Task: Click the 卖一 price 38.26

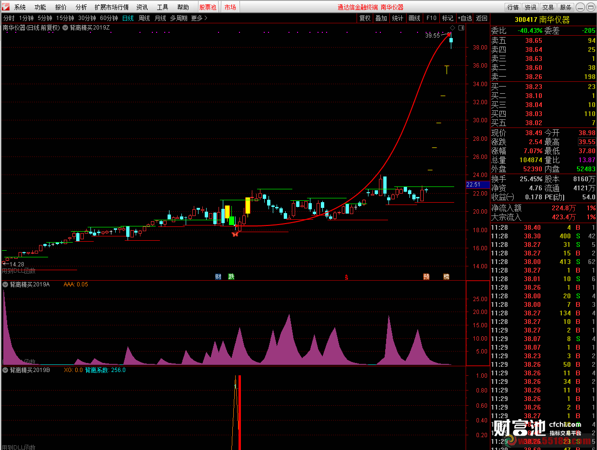Action: coord(533,77)
